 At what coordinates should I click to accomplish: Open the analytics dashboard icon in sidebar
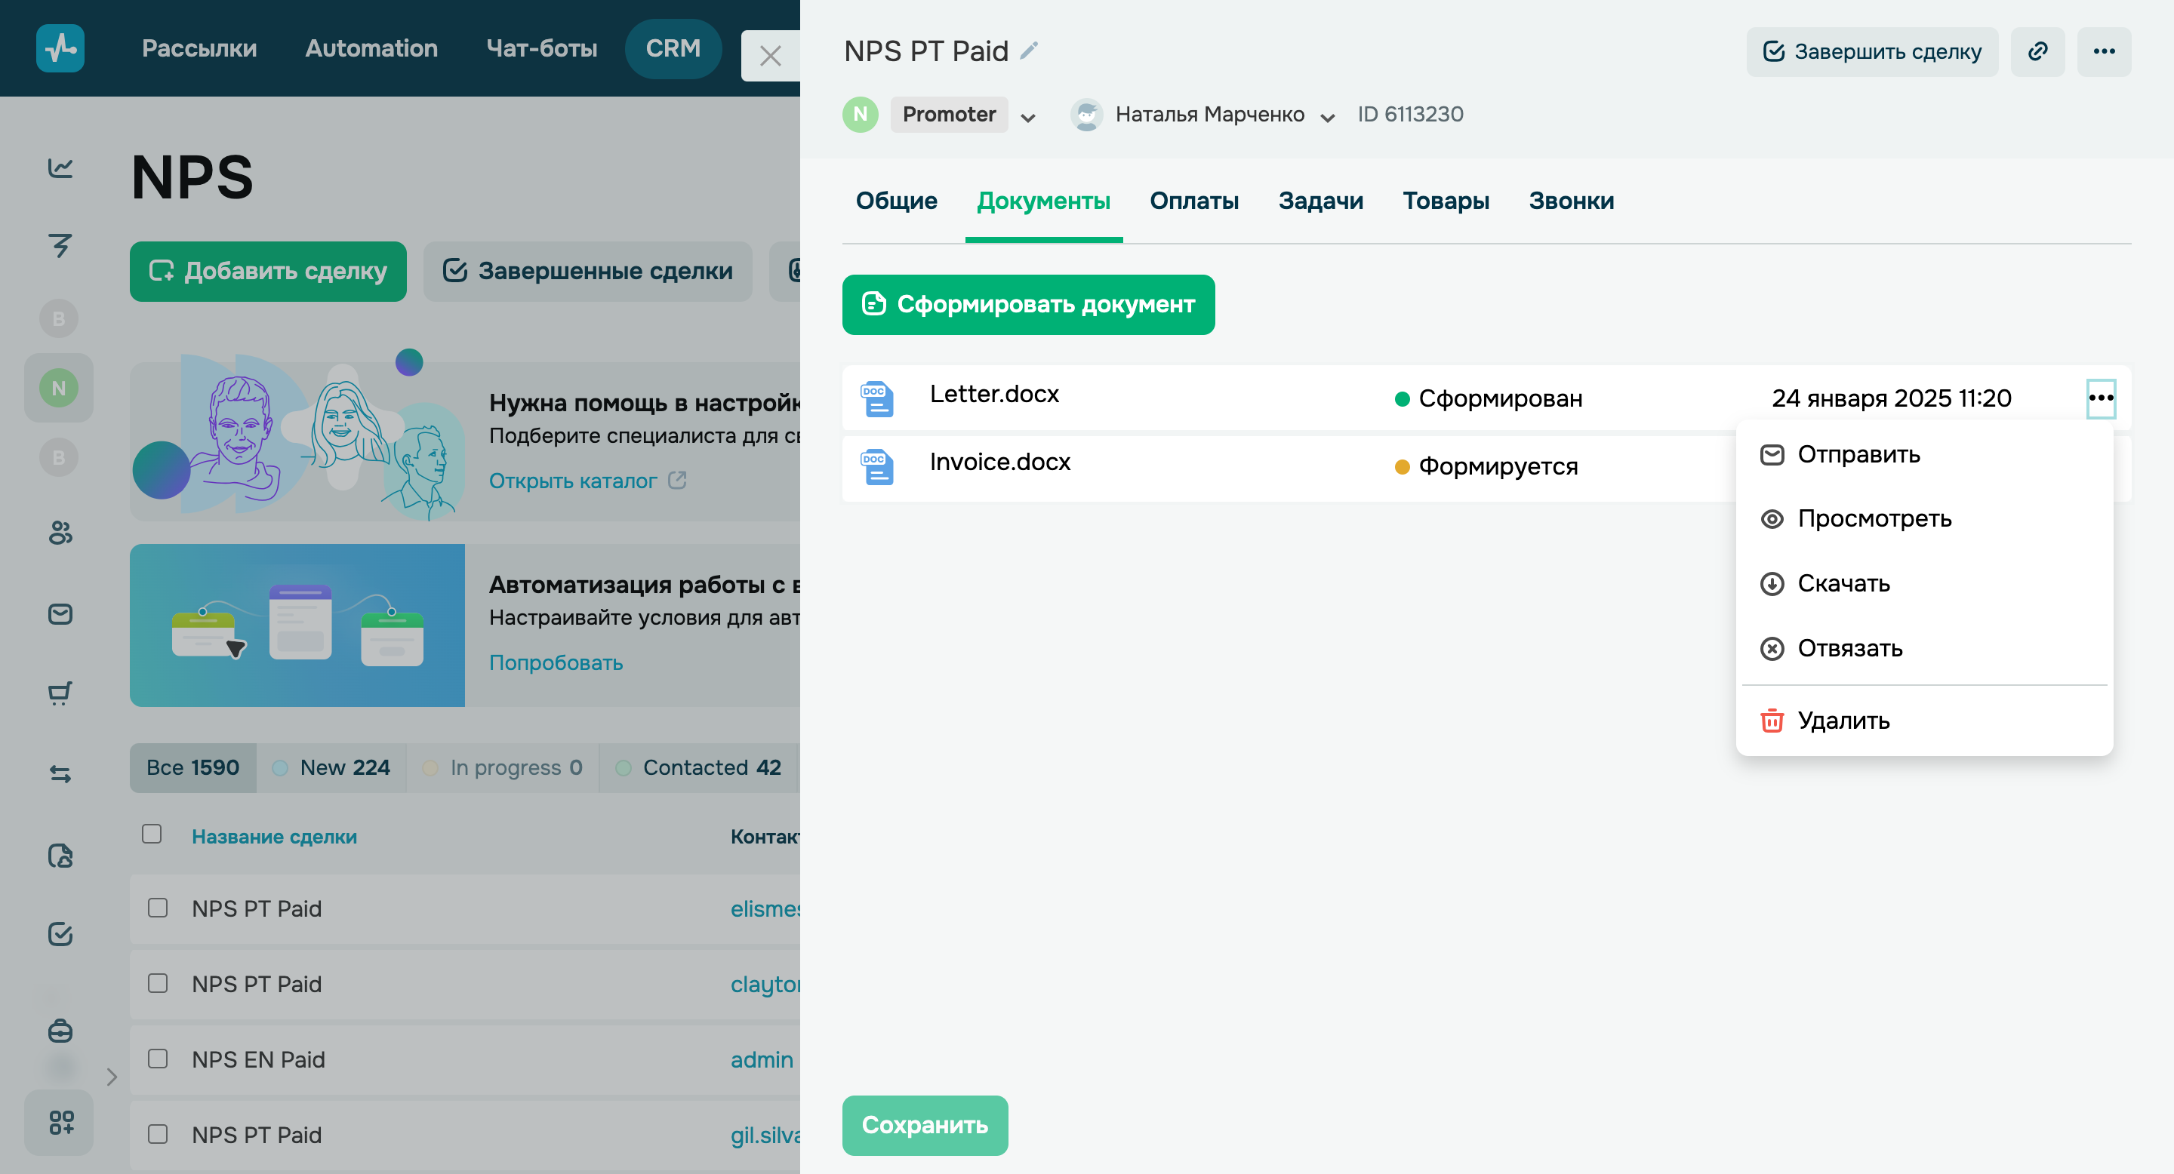pos(59,167)
